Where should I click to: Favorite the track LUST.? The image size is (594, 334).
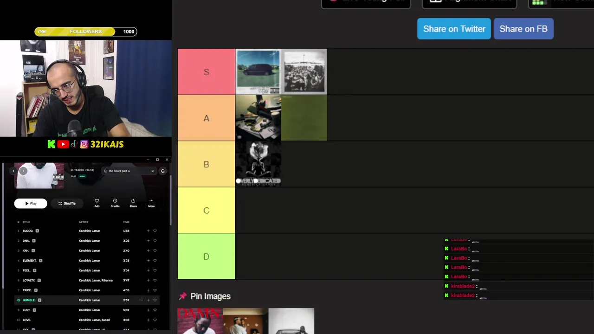click(155, 310)
